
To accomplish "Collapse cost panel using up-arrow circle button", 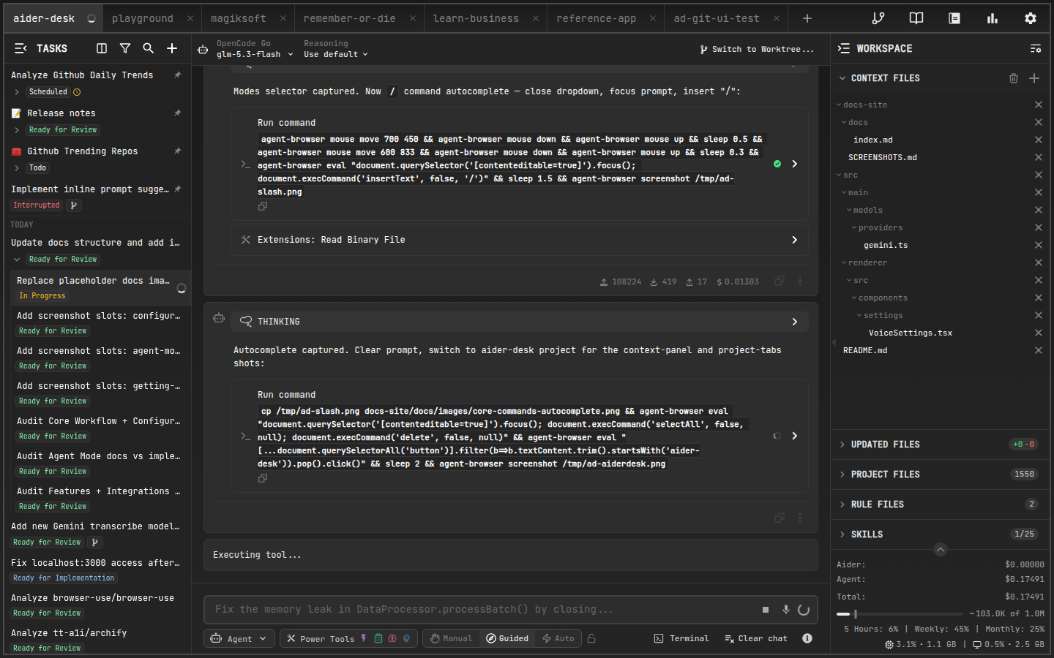I will (x=941, y=550).
